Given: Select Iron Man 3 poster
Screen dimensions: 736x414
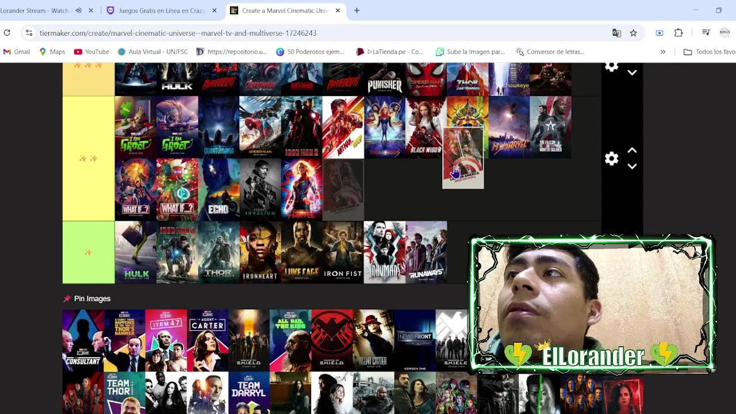Looking at the screenshot, I should click(x=177, y=252).
